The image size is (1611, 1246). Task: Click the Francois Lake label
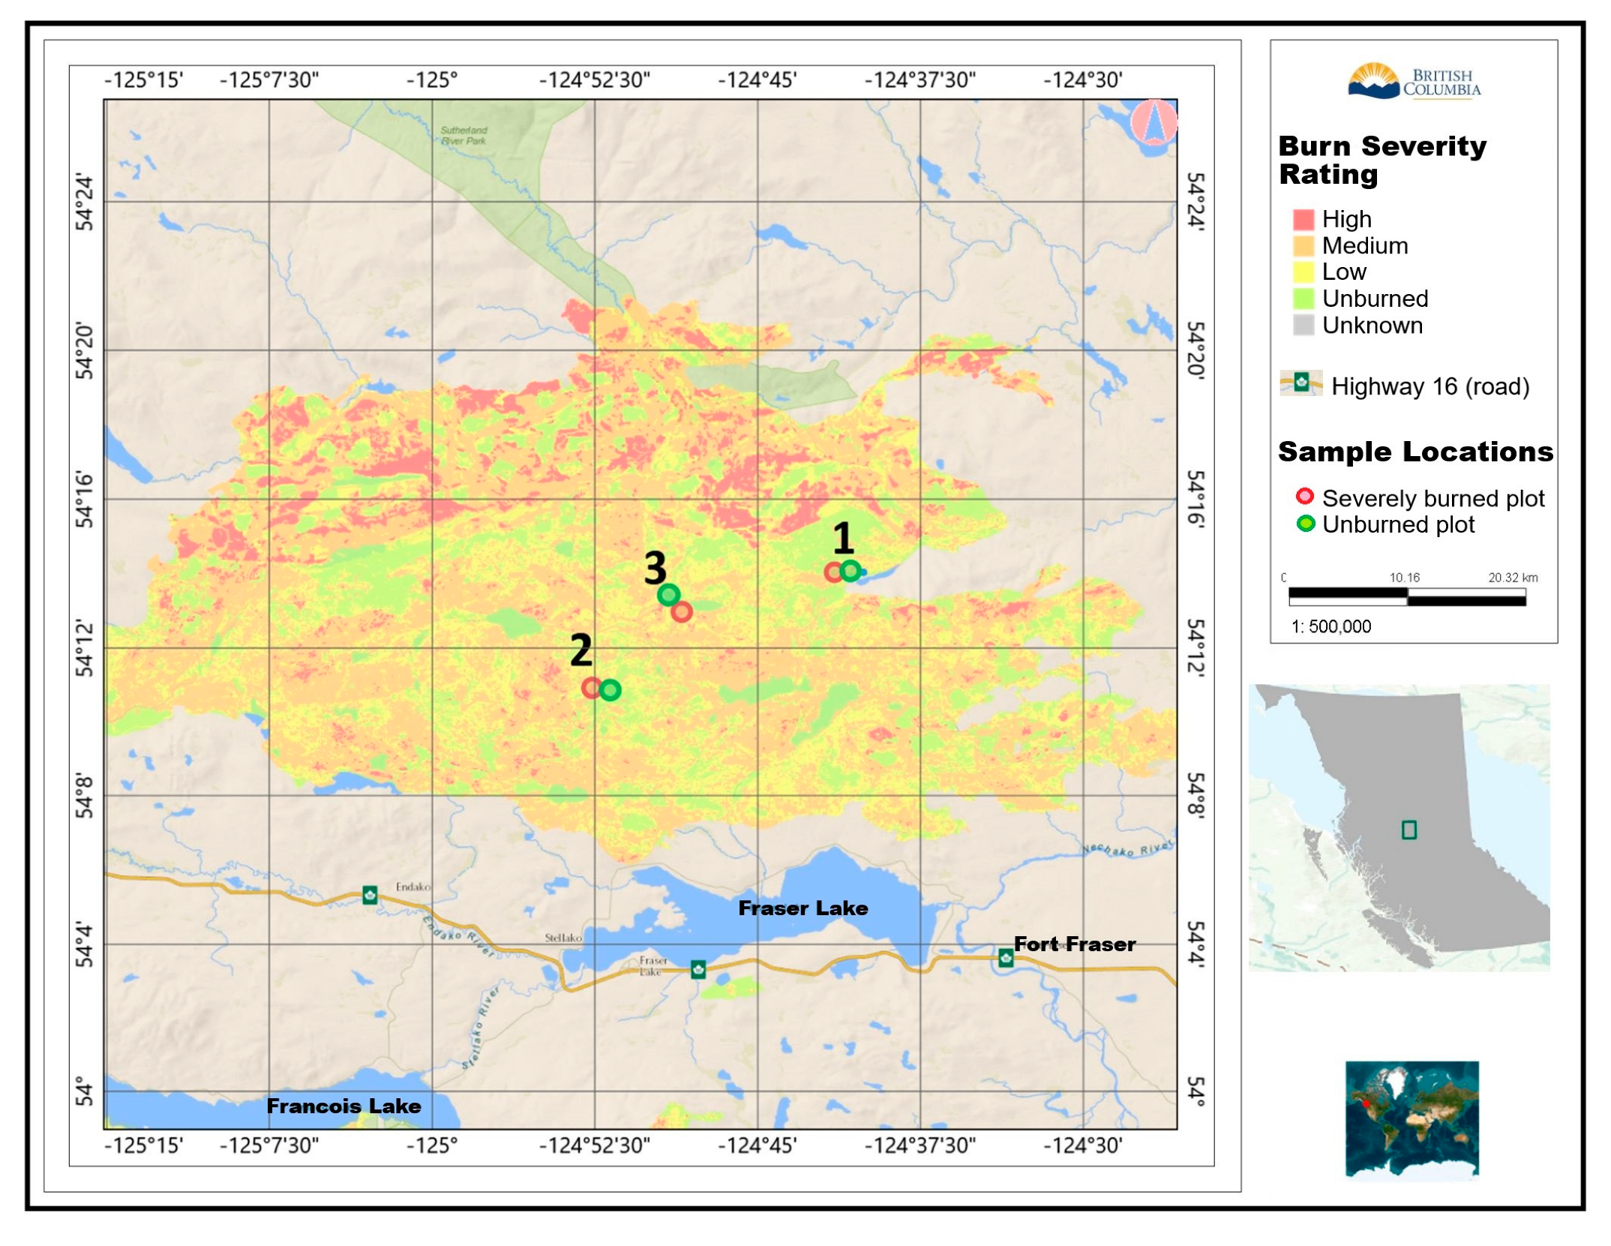point(343,1106)
